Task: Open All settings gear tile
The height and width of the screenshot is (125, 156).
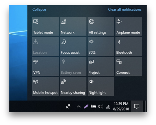Action: [101, 26]
